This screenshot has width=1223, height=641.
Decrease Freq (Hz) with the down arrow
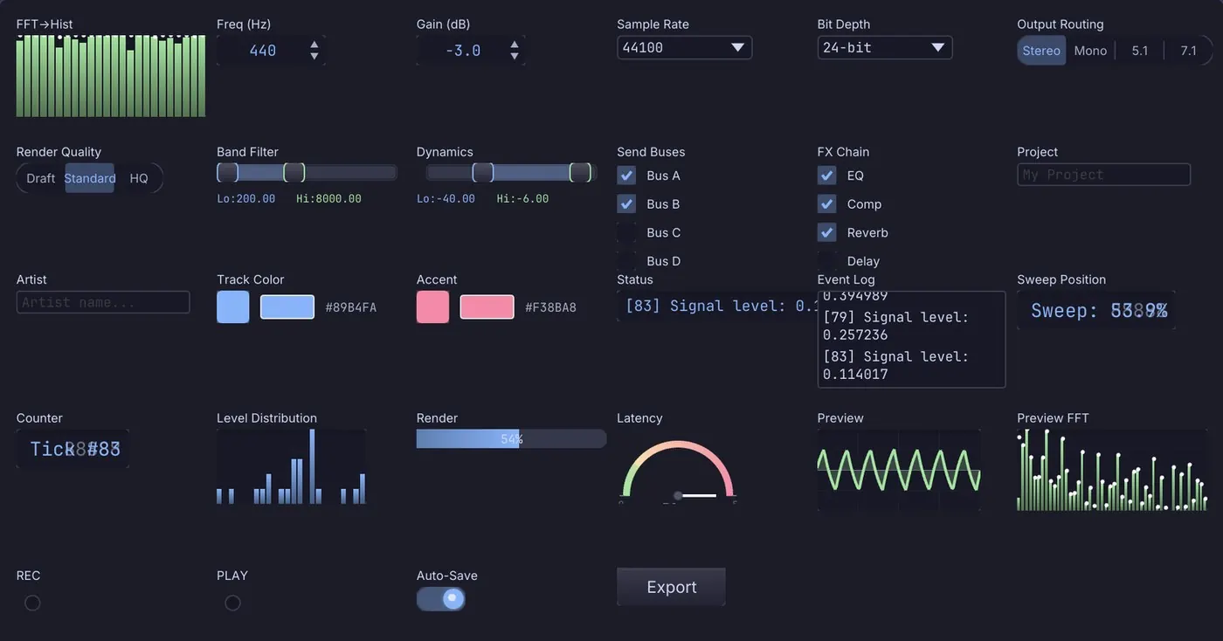tap(314, 57)
